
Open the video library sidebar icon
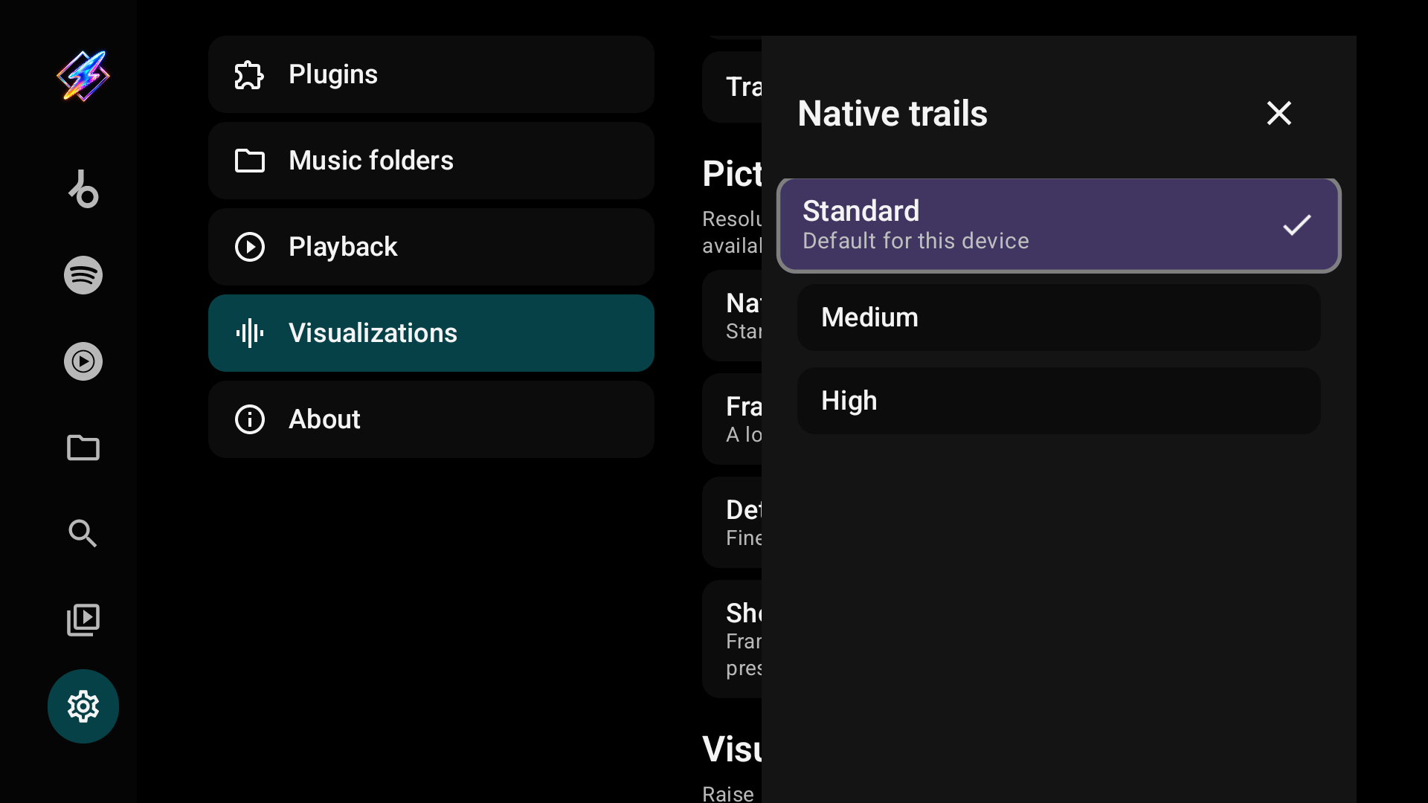click(83, 620)
